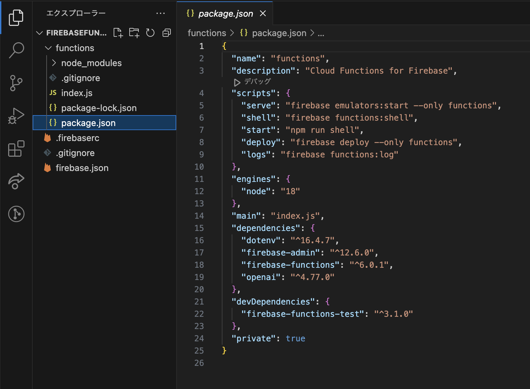
Task: Click the New File icon in explorer header
Action: click(x=118, y=33)
